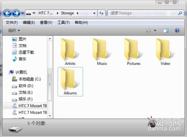Select 娱乐 (F:) drive
Screen dimensions: 187x137
[x=22, y=99]
